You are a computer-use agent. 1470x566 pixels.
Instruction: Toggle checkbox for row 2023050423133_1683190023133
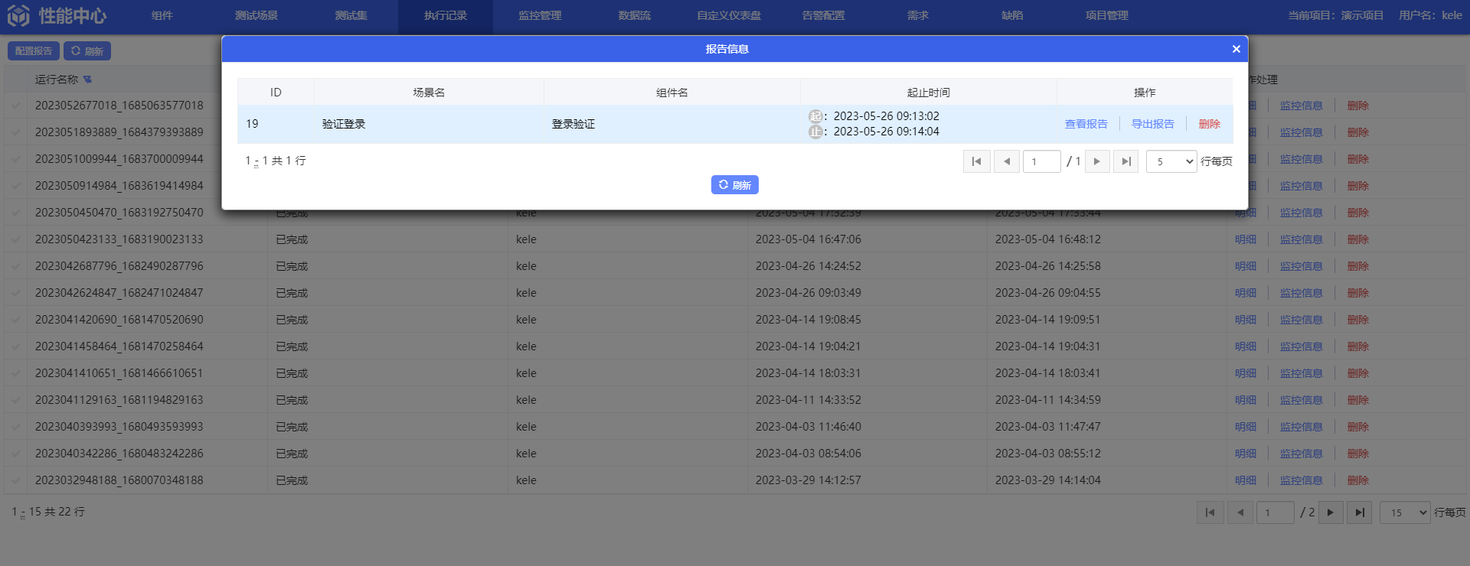(x=16, y=239)
